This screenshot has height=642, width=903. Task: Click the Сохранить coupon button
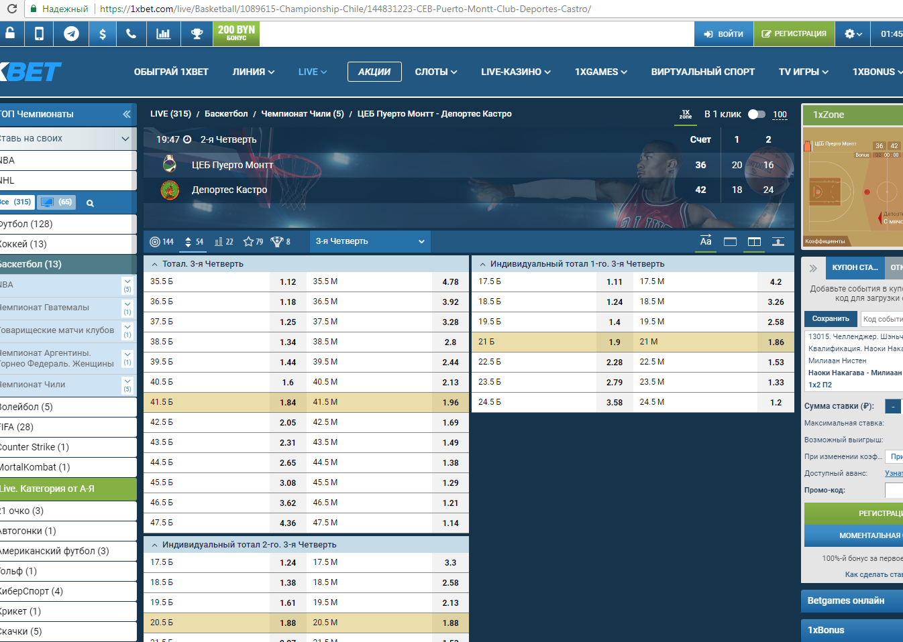click(x=831, y=319)
